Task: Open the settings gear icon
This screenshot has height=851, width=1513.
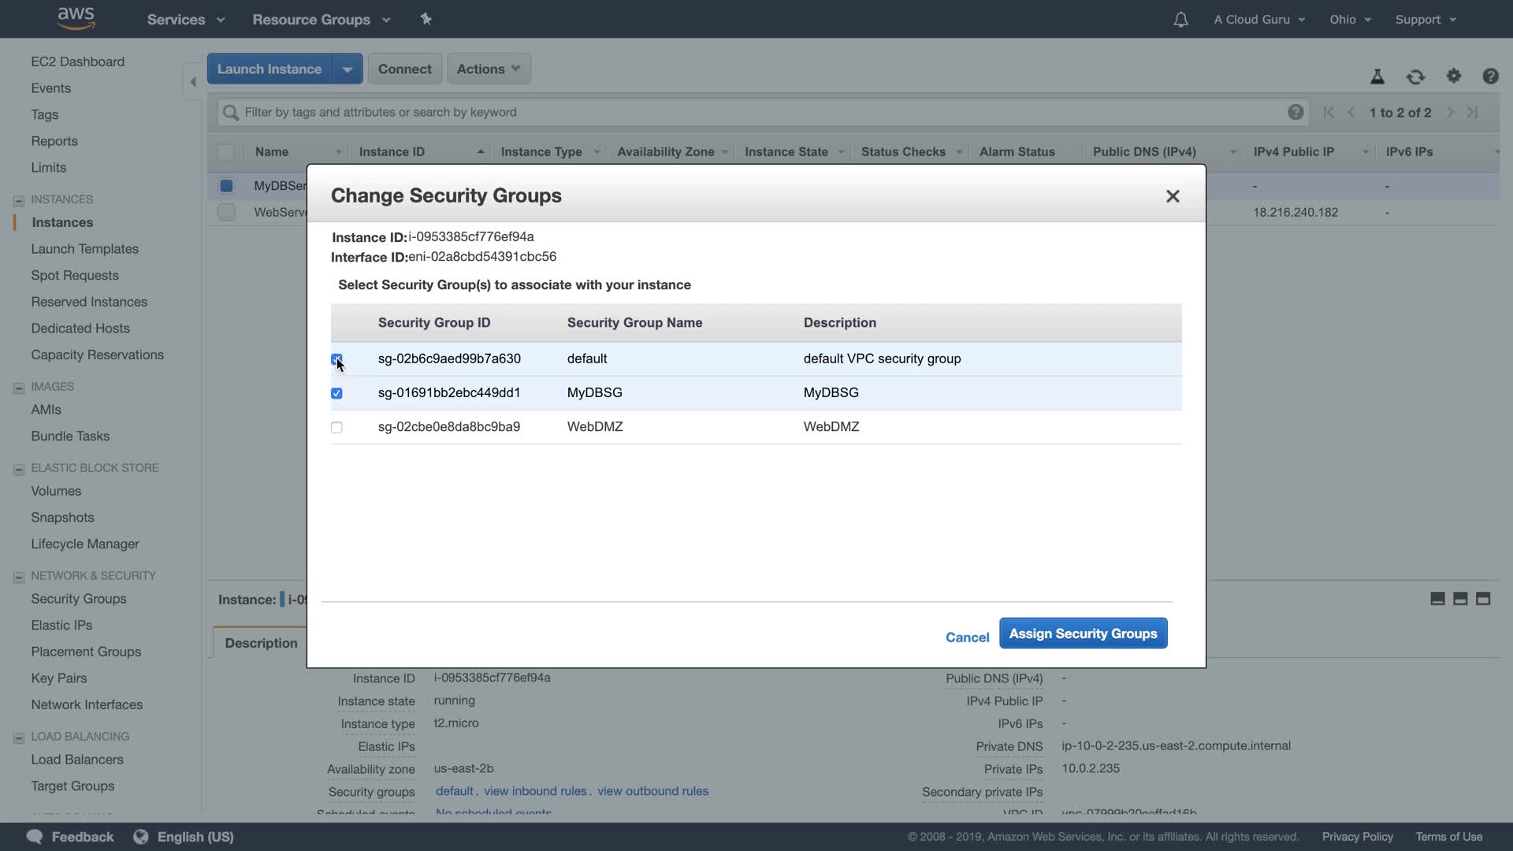Action: pos(1453,76)
